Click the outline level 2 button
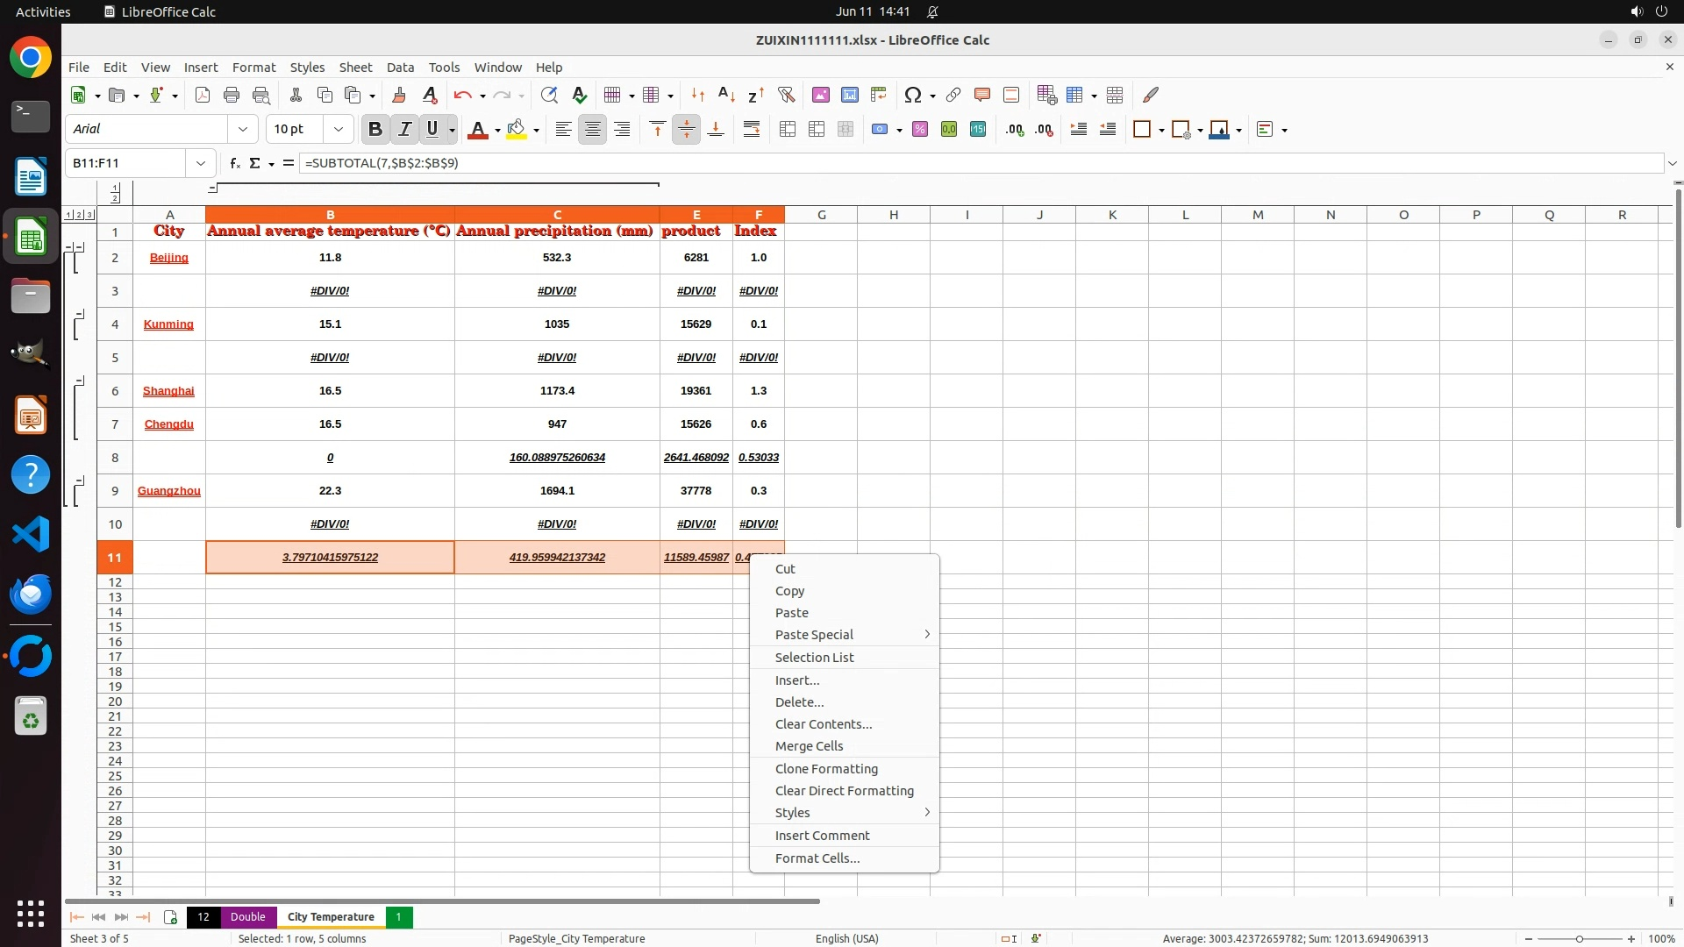 [x=79, y=215]
